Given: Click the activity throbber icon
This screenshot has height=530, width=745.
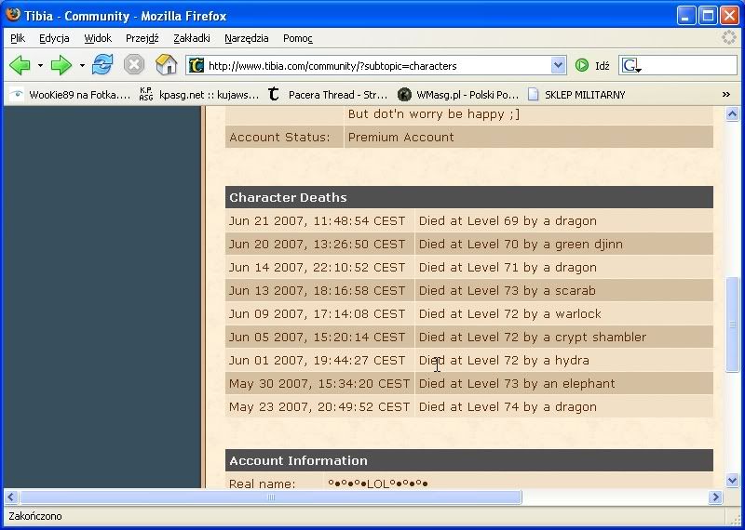Looking at the screenshot, I should (729, 37).
